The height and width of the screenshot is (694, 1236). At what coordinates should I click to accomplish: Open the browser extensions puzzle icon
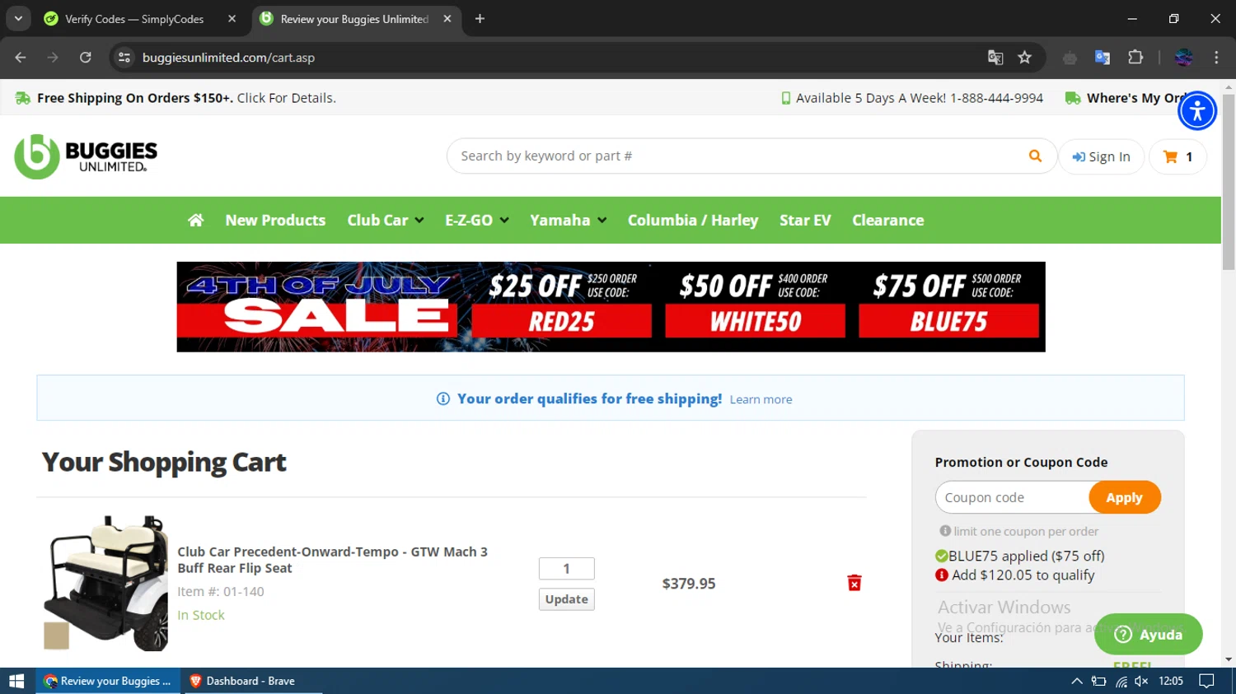coord(1135,58)
